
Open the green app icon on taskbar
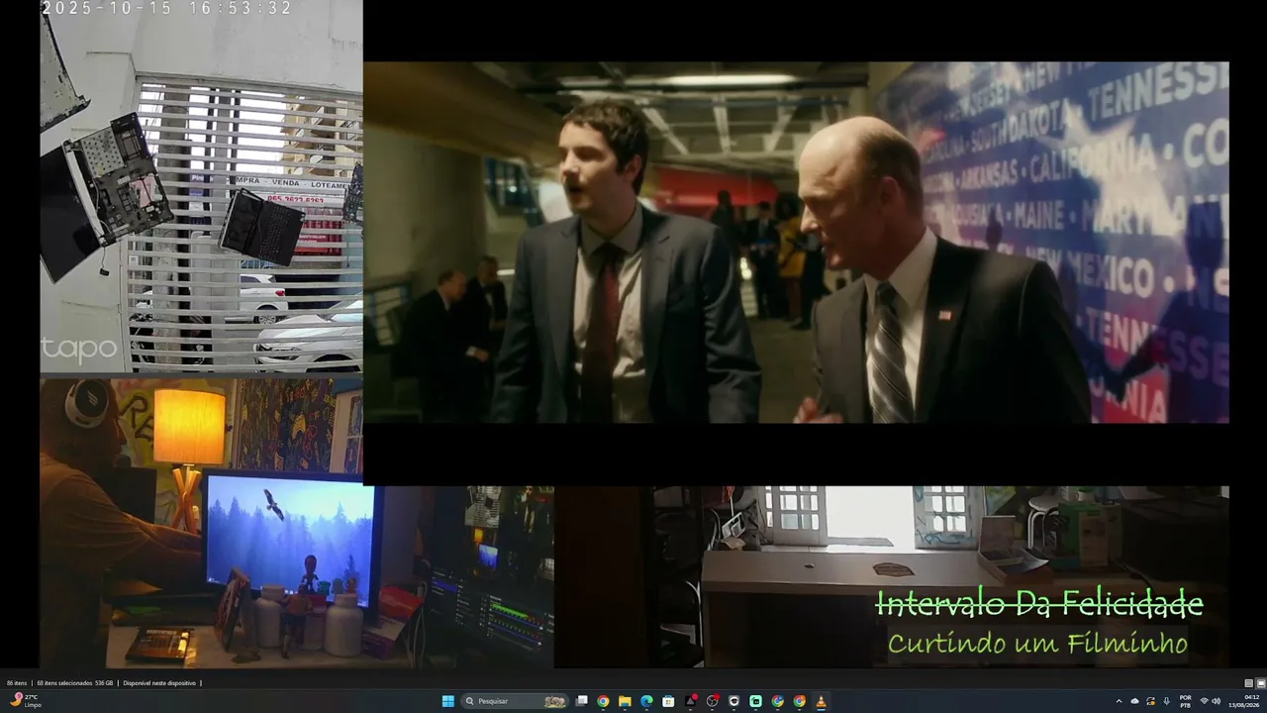pos(755,701)
